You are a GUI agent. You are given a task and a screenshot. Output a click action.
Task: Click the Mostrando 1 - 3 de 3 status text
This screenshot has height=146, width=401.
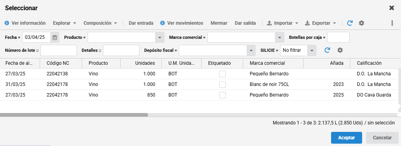[333, 123]
